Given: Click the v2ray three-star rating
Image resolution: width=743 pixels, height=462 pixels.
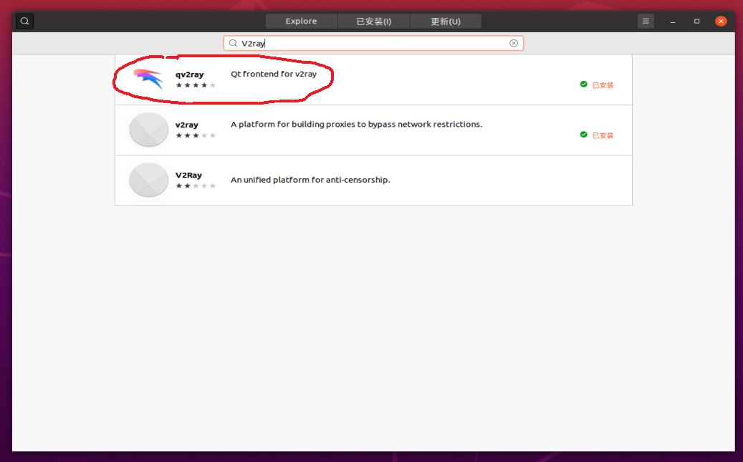Looking at the screenshot, I should [x=196, y=135].
